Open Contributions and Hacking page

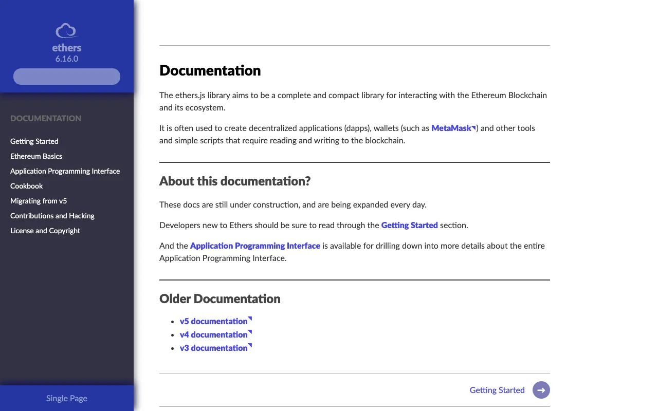[52, 216]
